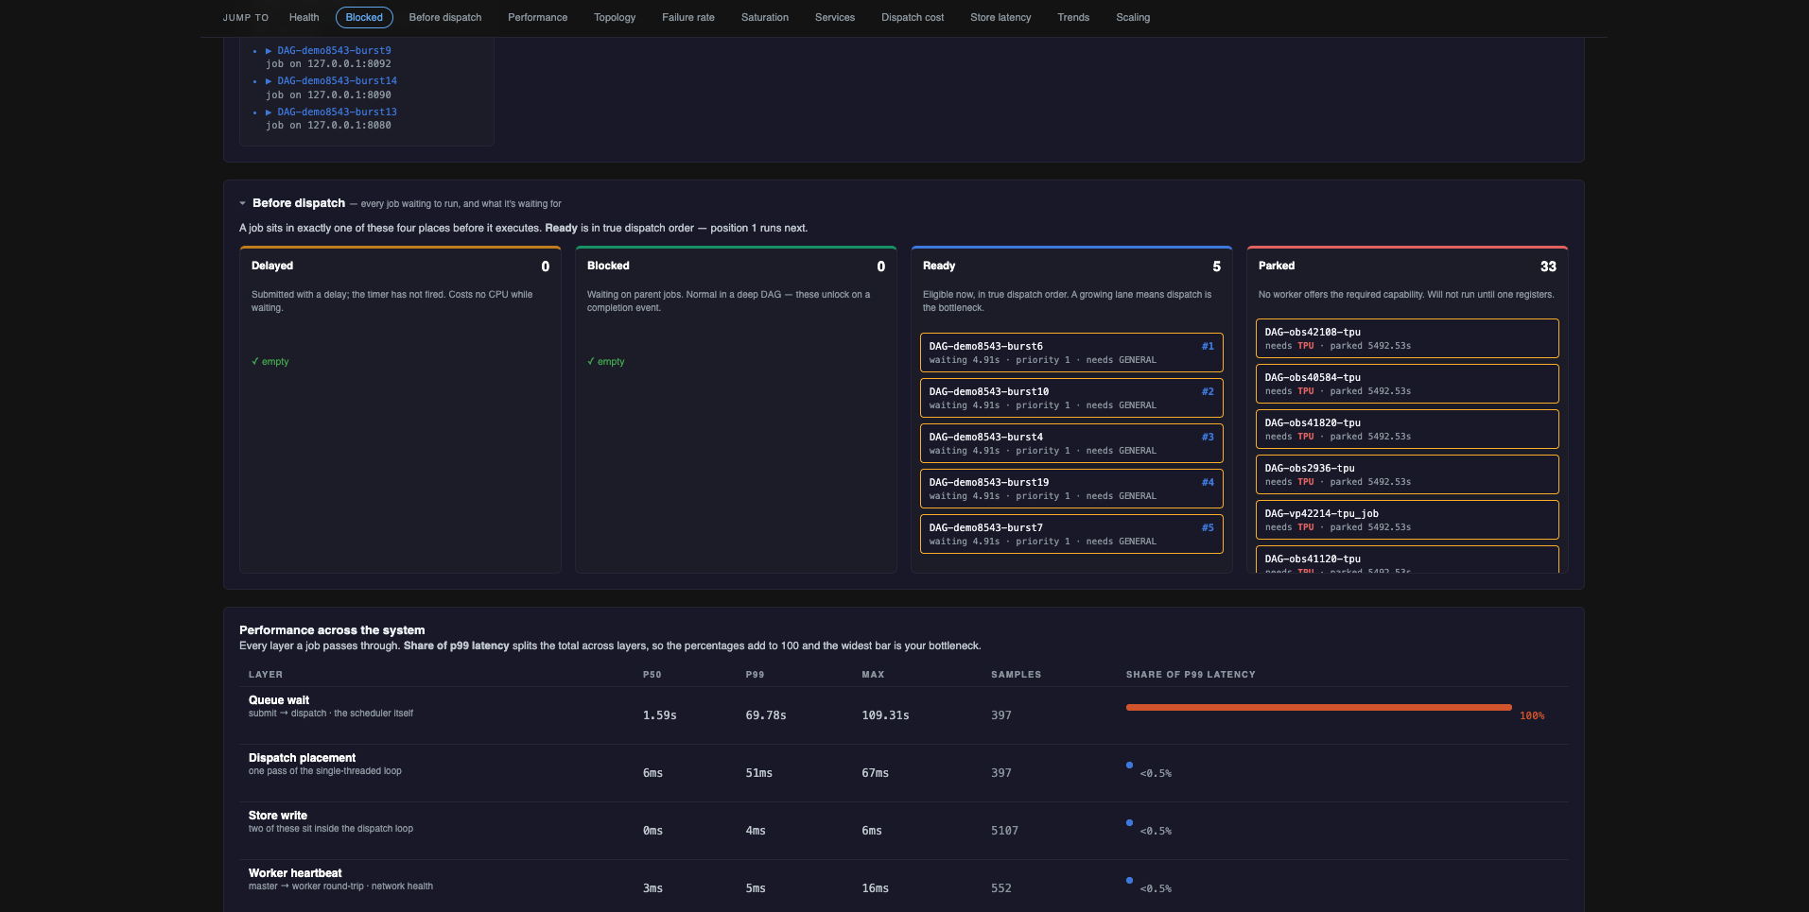The width and height of the screenshot is (1809, 912).
Task: Click the Dispatch placement latency share dot
Action: (1129, 766)
